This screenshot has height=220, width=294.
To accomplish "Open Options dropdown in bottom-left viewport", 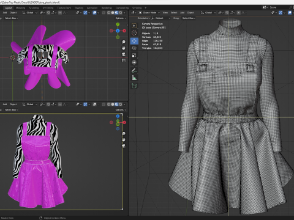I will point(121,110).
